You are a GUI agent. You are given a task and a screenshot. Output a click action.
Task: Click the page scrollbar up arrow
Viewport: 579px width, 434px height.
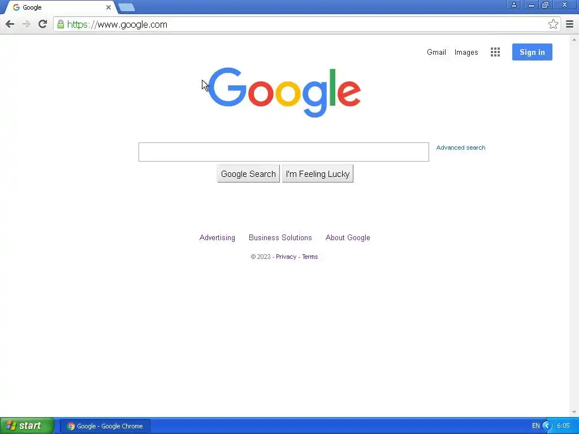574,40
